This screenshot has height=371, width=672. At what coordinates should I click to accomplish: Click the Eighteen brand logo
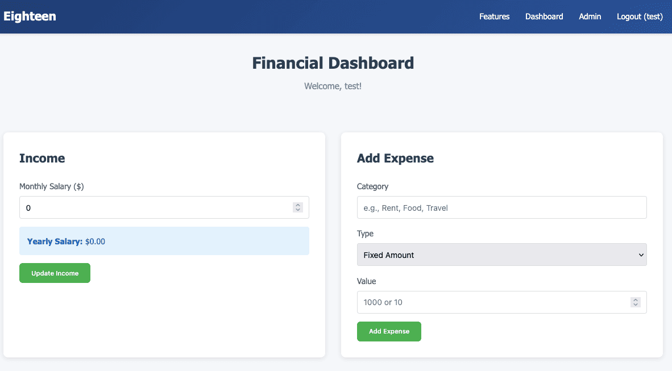coord(30,16)
